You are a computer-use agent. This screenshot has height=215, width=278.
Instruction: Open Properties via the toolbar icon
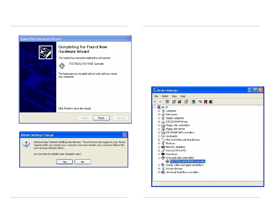174,102
